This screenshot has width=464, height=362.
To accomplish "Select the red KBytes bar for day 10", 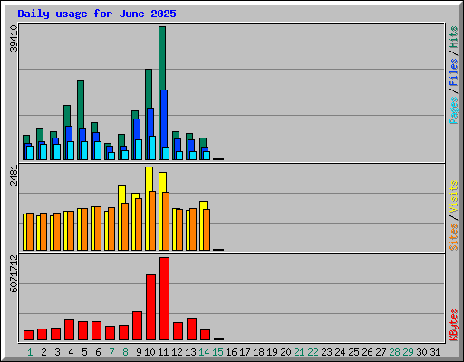I will point(150,308).
